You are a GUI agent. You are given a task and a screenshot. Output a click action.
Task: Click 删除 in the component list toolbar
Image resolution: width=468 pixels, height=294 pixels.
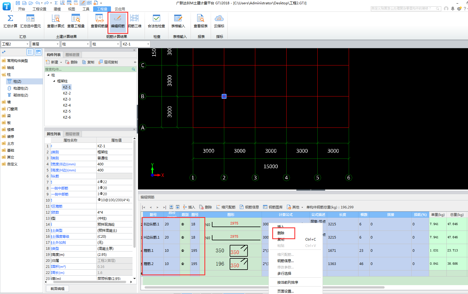click(x=72, y=62)
